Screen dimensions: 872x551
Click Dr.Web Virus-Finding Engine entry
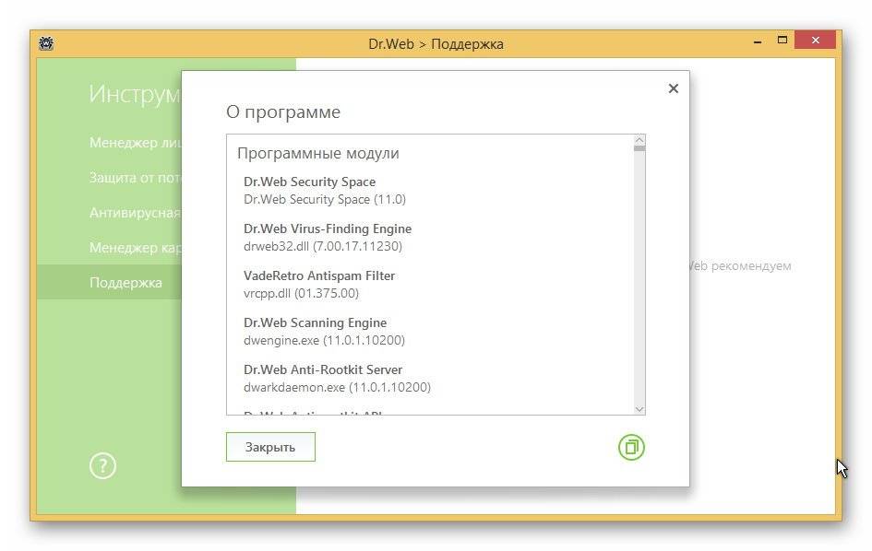tap(328, 229)
